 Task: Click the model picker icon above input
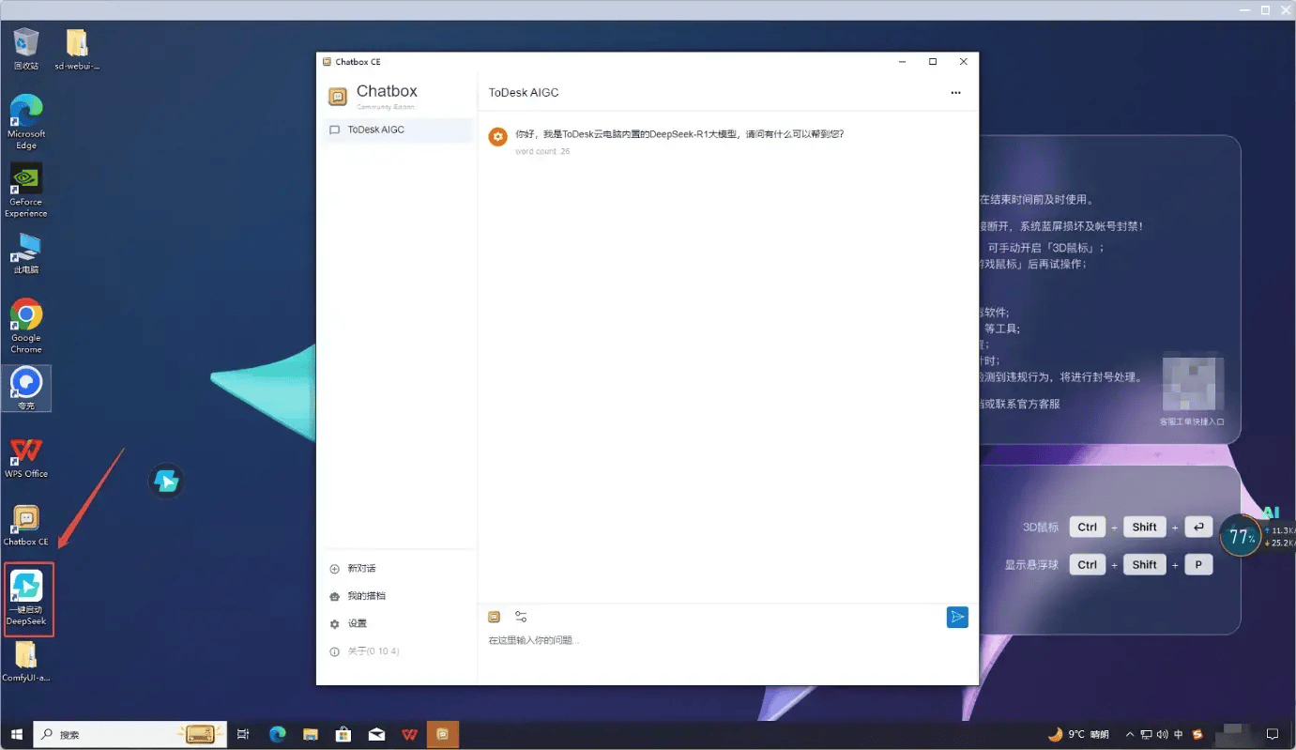click(495, 617)
